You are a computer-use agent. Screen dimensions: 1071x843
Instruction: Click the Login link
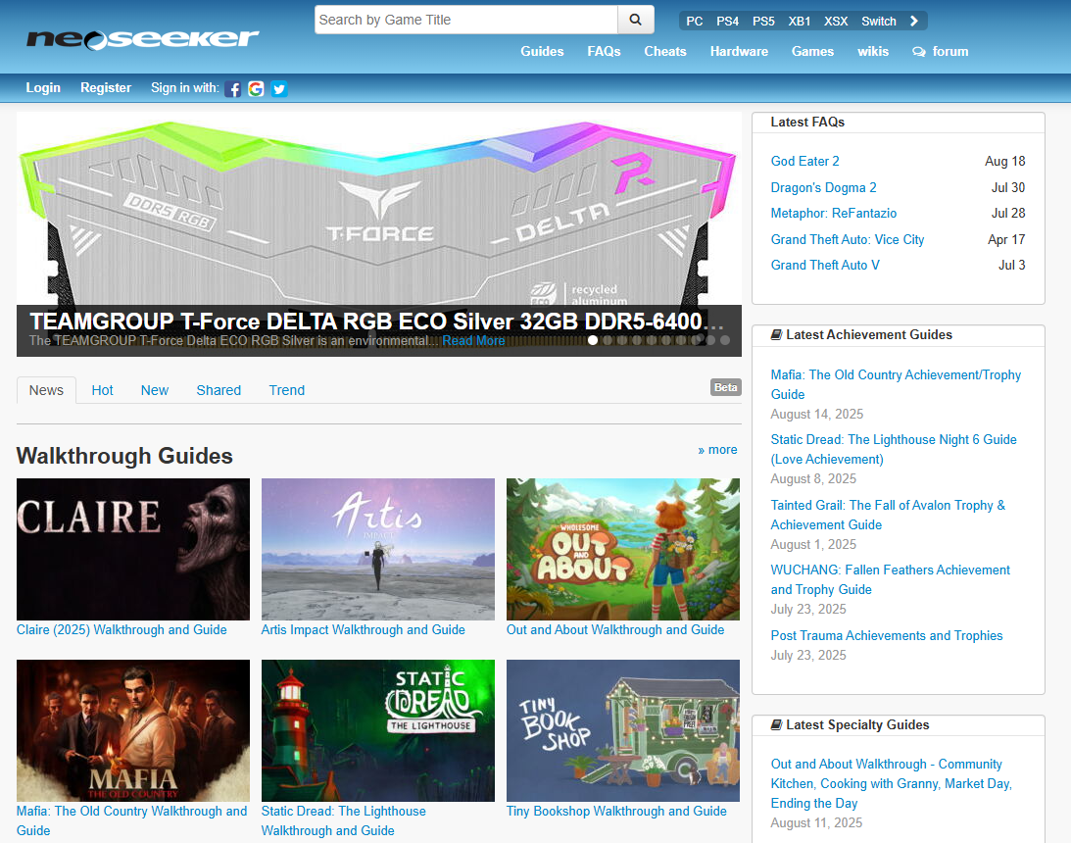point(43,87)
